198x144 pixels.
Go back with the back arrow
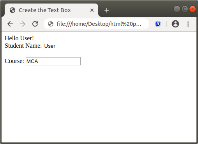coord(10,24)
